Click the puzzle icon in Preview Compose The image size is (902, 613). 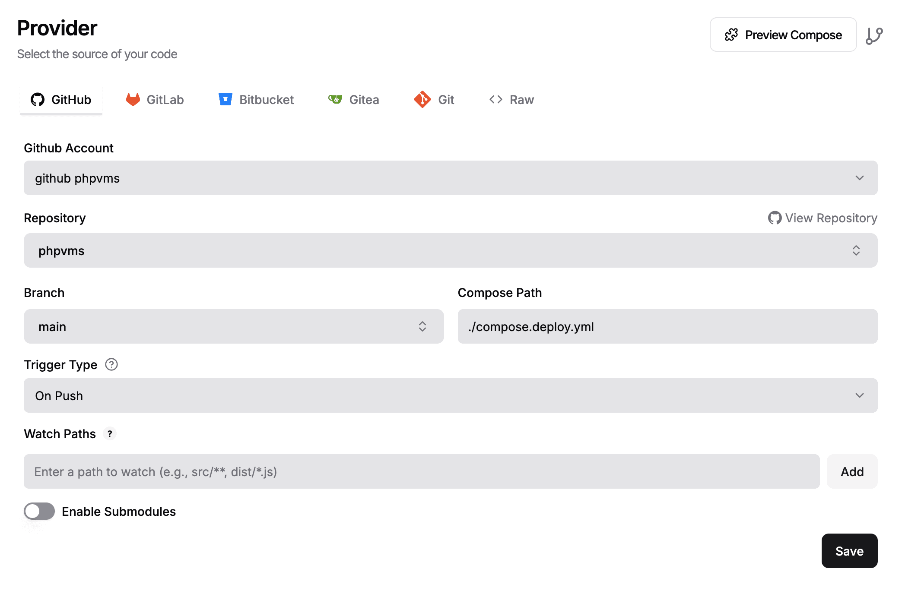(731, 35)
